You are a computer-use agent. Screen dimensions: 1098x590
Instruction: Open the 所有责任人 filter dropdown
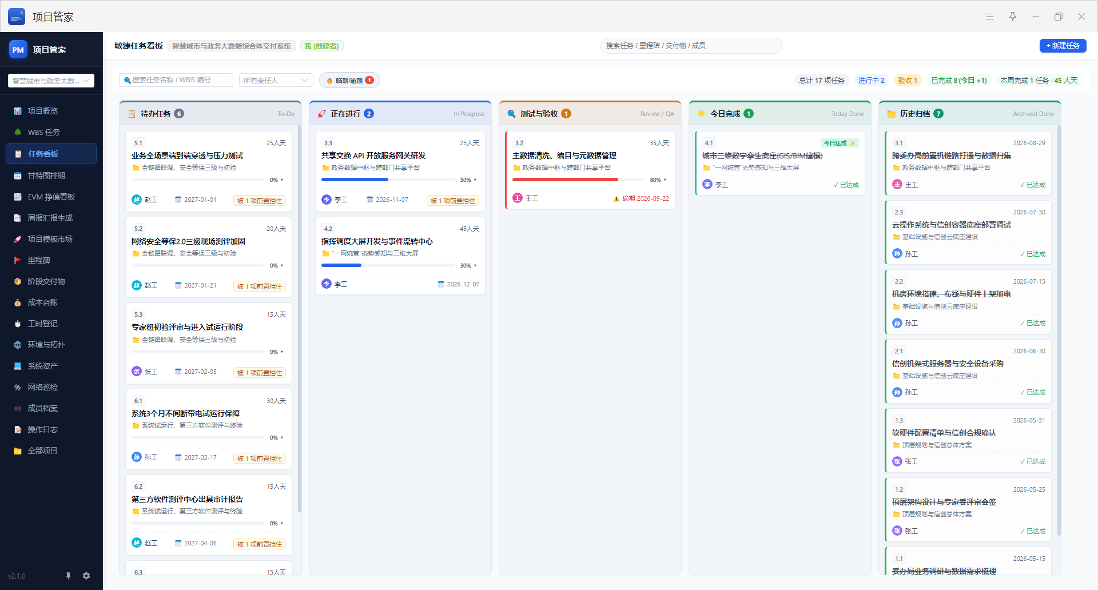pyautogui.click(x=276, y=80)
